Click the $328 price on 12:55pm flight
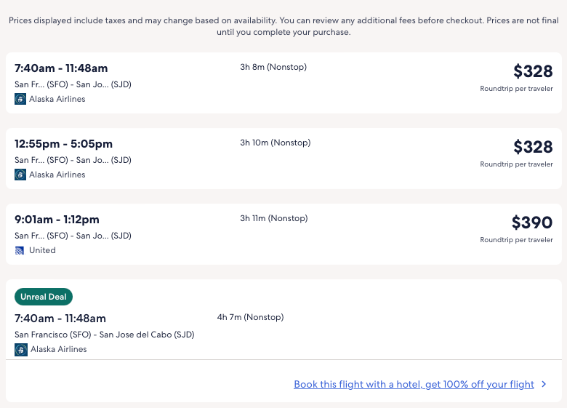567x408 pixels. click(533, 147)
